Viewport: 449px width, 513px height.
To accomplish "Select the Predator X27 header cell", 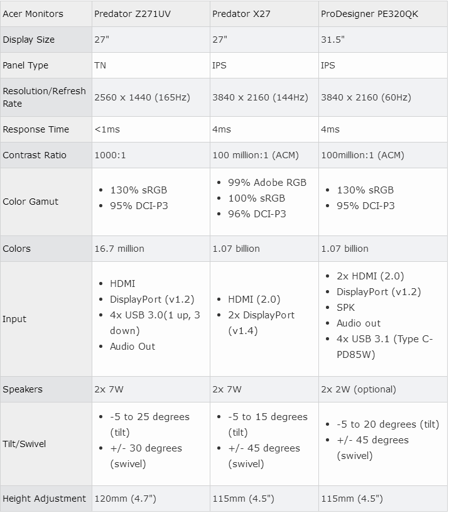I will click(241, 14).
